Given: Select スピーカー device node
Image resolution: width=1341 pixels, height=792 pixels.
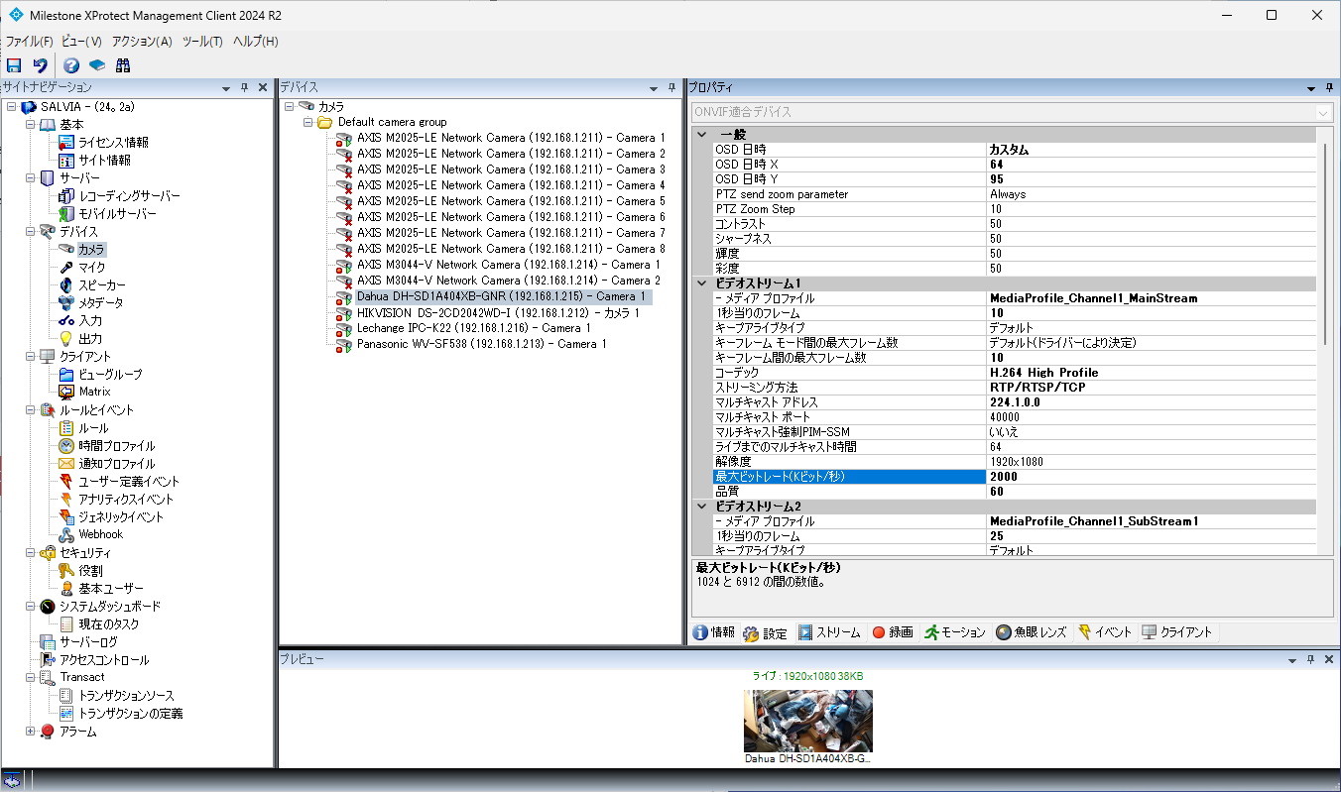Looking at the screenshot, I should click(102, 285).
